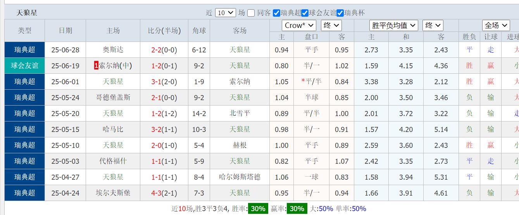519x215 pixels.
Task: Select the 哥德堡盖斯 team name
Action: (x=113, y=97)
